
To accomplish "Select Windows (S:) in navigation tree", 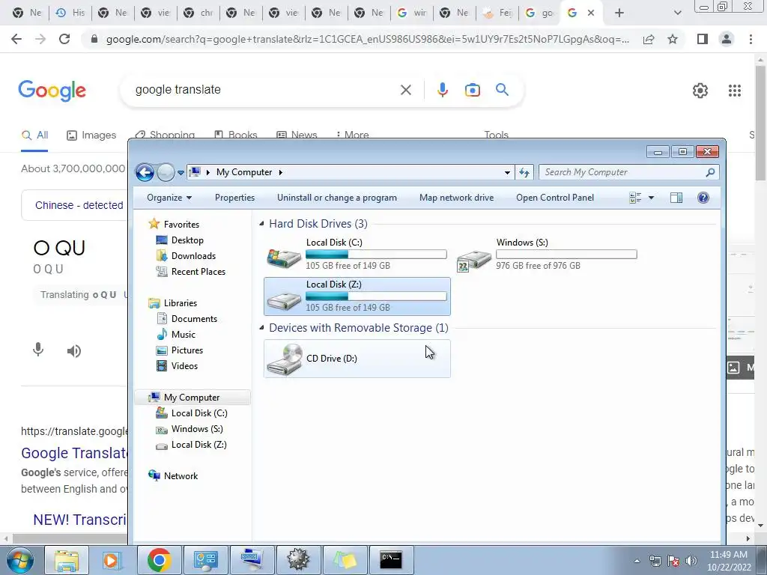I will [x=197, y=429].
